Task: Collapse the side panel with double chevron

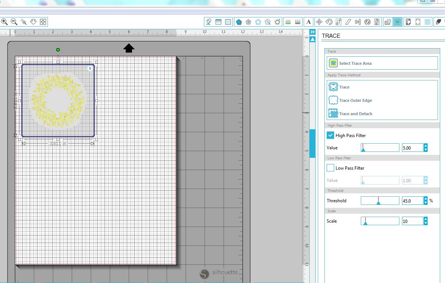Action: (313, 32)
